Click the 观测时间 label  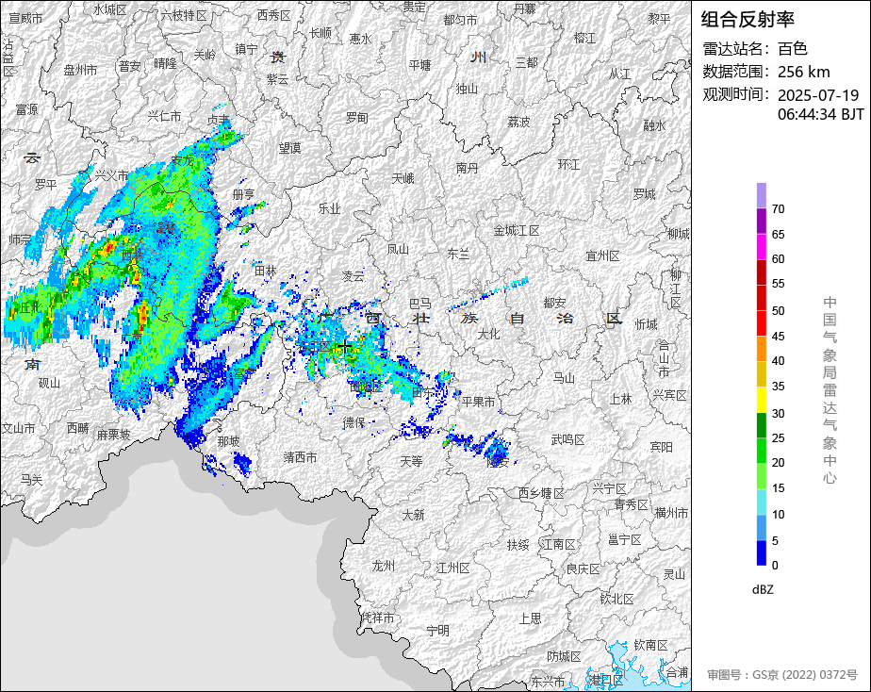[x=736, y=94]
